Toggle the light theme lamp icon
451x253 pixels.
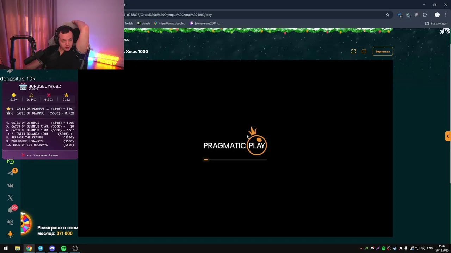(10, 234)
